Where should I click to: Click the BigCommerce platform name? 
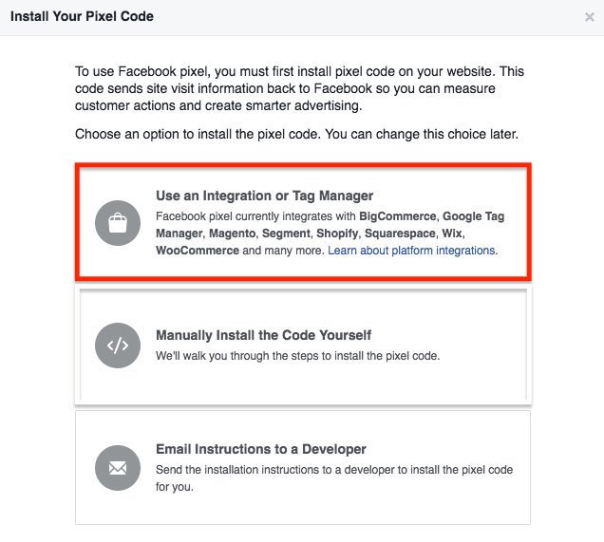[x=398, y=216]
